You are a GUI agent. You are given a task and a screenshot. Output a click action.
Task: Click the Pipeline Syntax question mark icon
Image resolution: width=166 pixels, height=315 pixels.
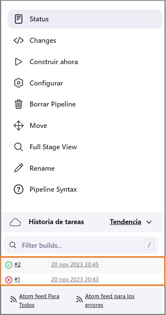tap(19, 189)
